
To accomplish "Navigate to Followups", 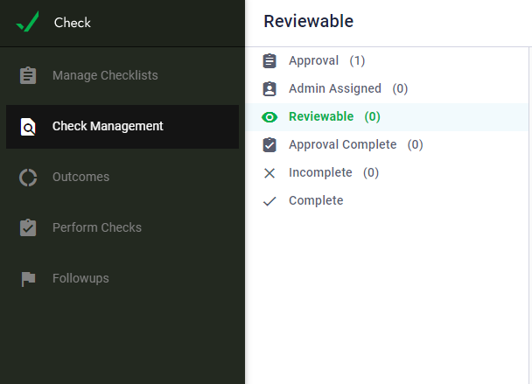I will (x=80, y=279).
